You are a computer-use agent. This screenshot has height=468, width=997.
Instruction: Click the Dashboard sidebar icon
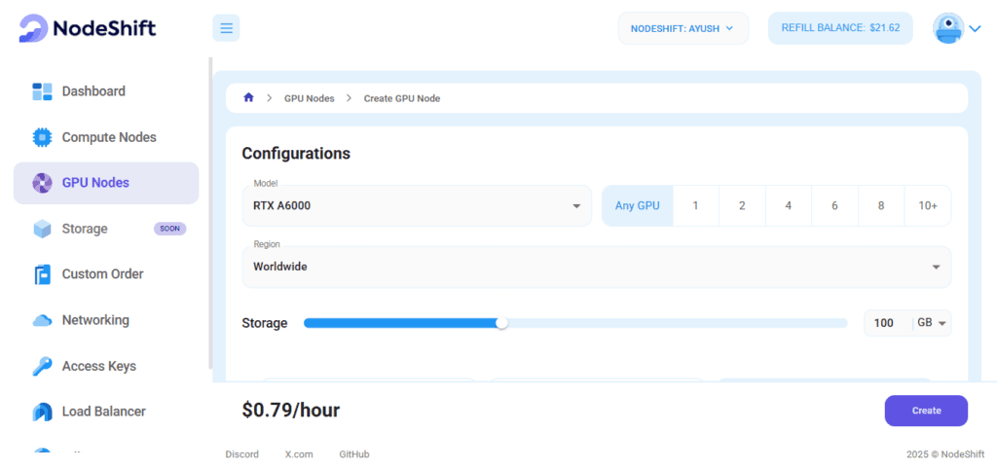(x=42, y=91)
